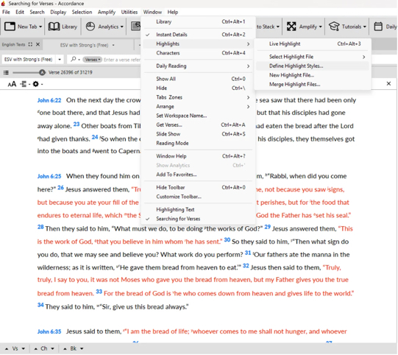The image size is (398, 355).
Task: Click the AA text size icon
Action: [12, 84]
